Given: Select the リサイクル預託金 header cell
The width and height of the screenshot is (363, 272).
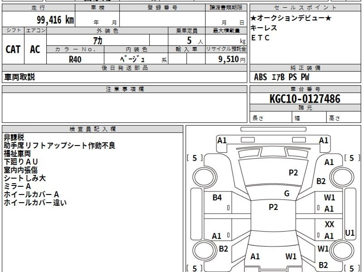Looking at the screenshot, I should 226,49.
